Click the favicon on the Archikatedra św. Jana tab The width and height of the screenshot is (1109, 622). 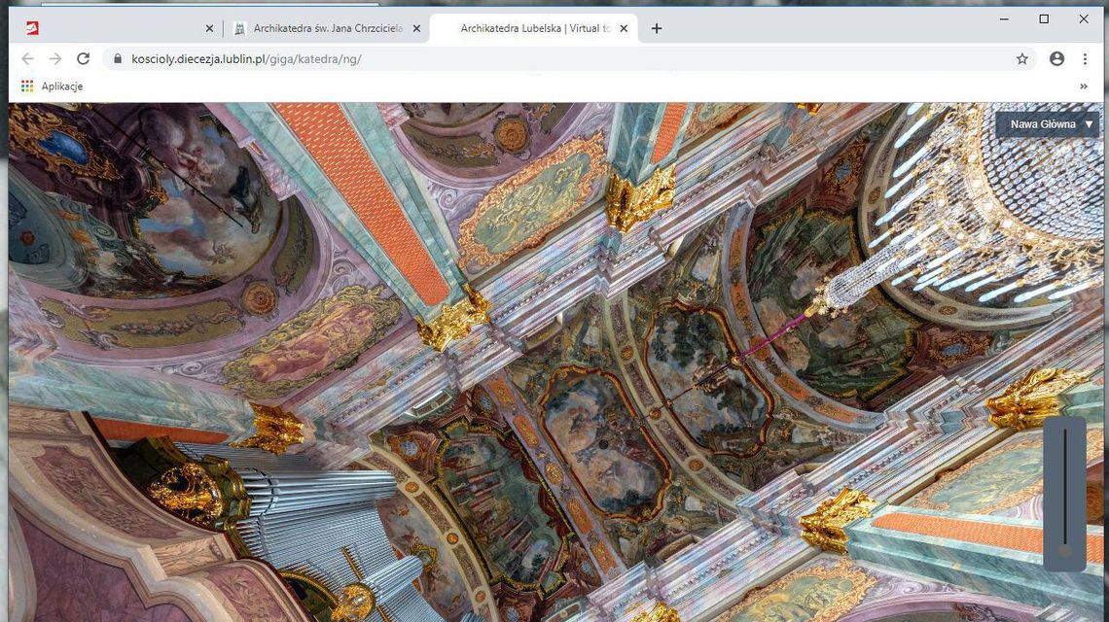coord(239,28)
